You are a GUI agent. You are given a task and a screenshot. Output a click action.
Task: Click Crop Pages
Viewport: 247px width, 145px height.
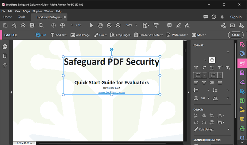tap(120, 35)
